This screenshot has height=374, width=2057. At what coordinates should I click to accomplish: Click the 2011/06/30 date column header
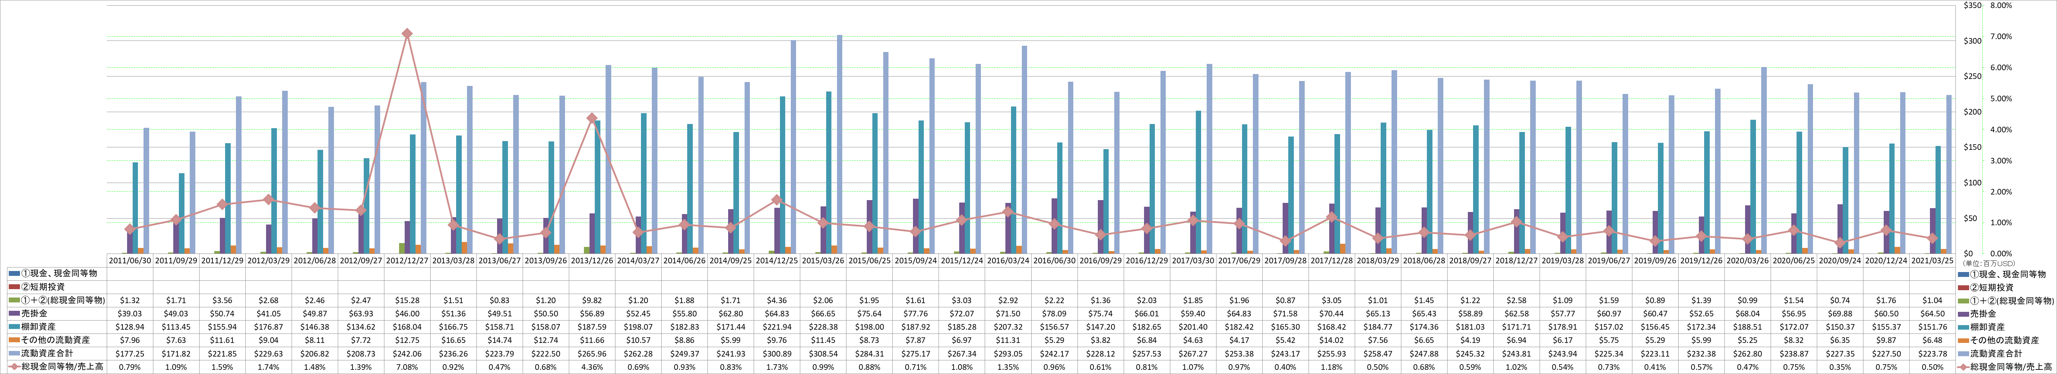(130, 260)
